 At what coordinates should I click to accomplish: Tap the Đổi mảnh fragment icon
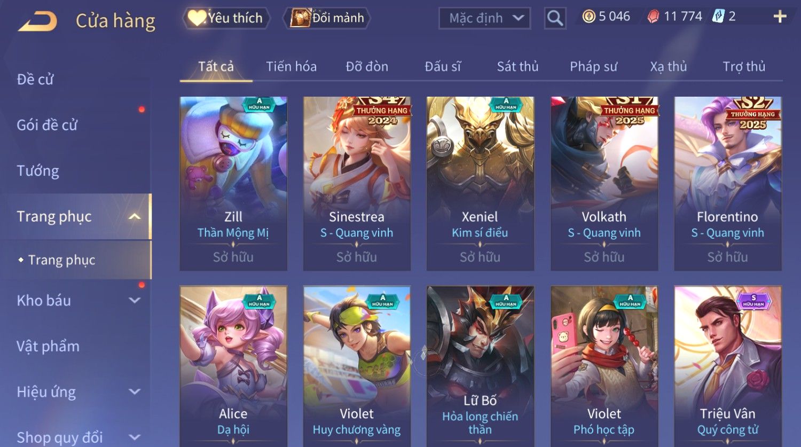tap(300, 18)
